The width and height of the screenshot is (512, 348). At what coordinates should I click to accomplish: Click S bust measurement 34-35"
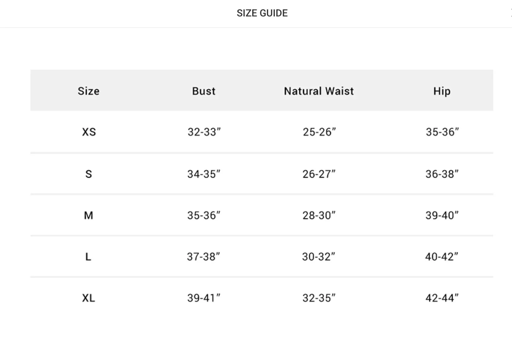point(204,174)
